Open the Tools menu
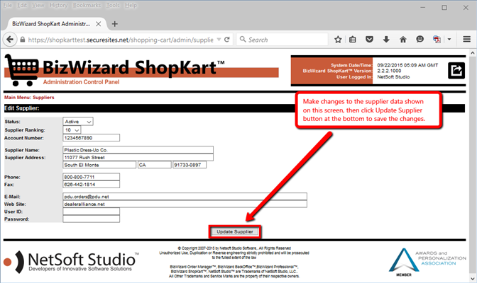 point(113,6)
